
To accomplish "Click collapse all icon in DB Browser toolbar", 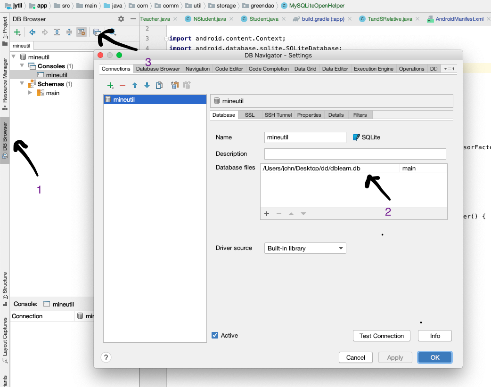I will tap(69, 32).
